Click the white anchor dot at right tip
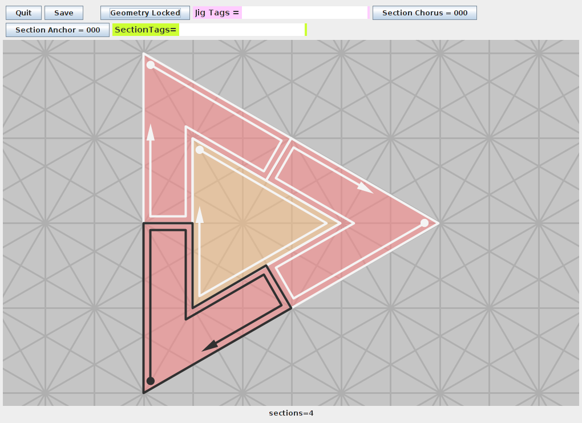This screenshot has width=582, height=423. (x=425, y=223)
